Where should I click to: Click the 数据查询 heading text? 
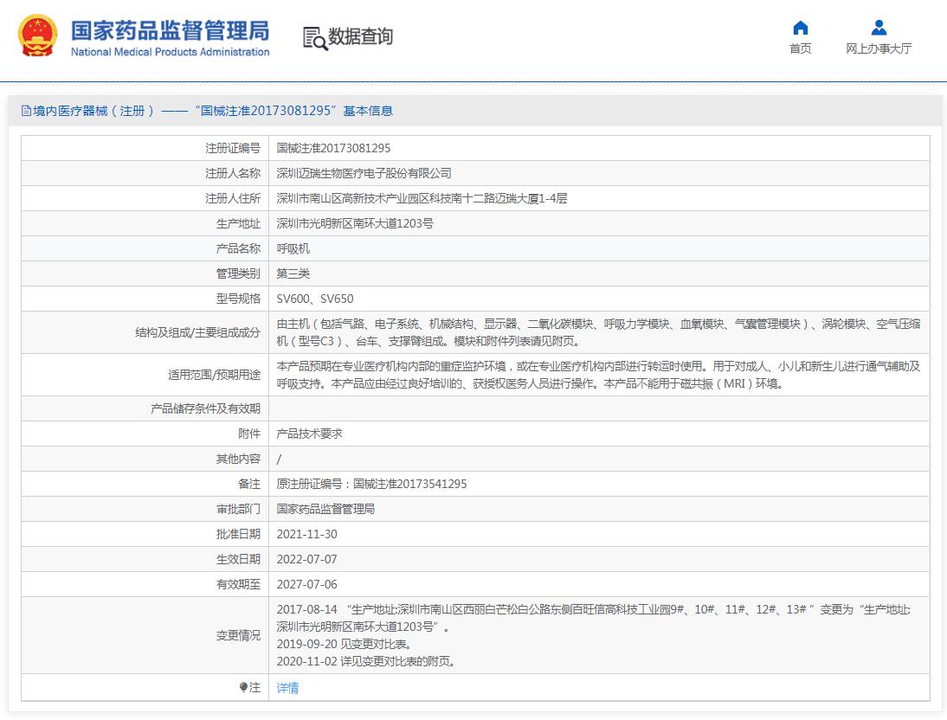coord(360,37)
